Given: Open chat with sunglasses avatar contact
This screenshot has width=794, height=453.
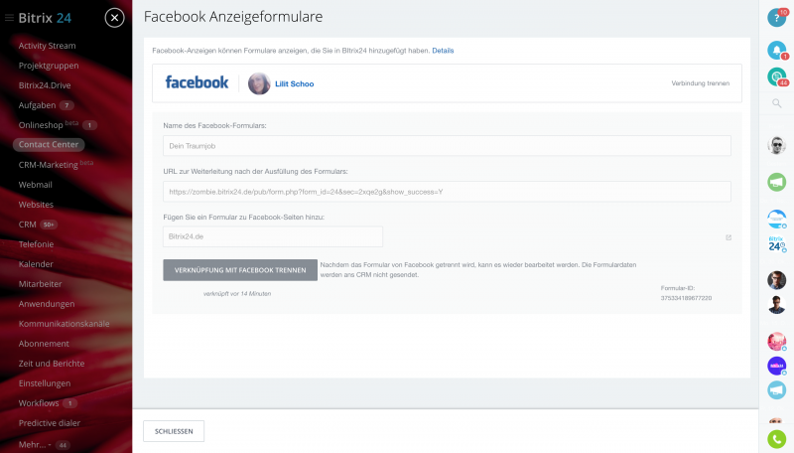Looking at the screenshot, I should tap(776, 145).
